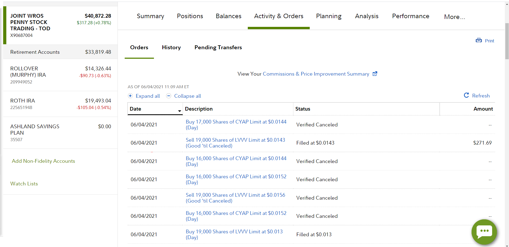
Task: Sort by Date column arrow
Action: point(180,111)
